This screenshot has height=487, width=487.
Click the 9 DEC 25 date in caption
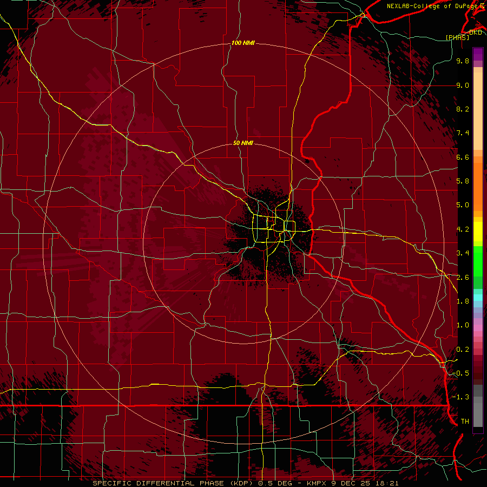352,483
